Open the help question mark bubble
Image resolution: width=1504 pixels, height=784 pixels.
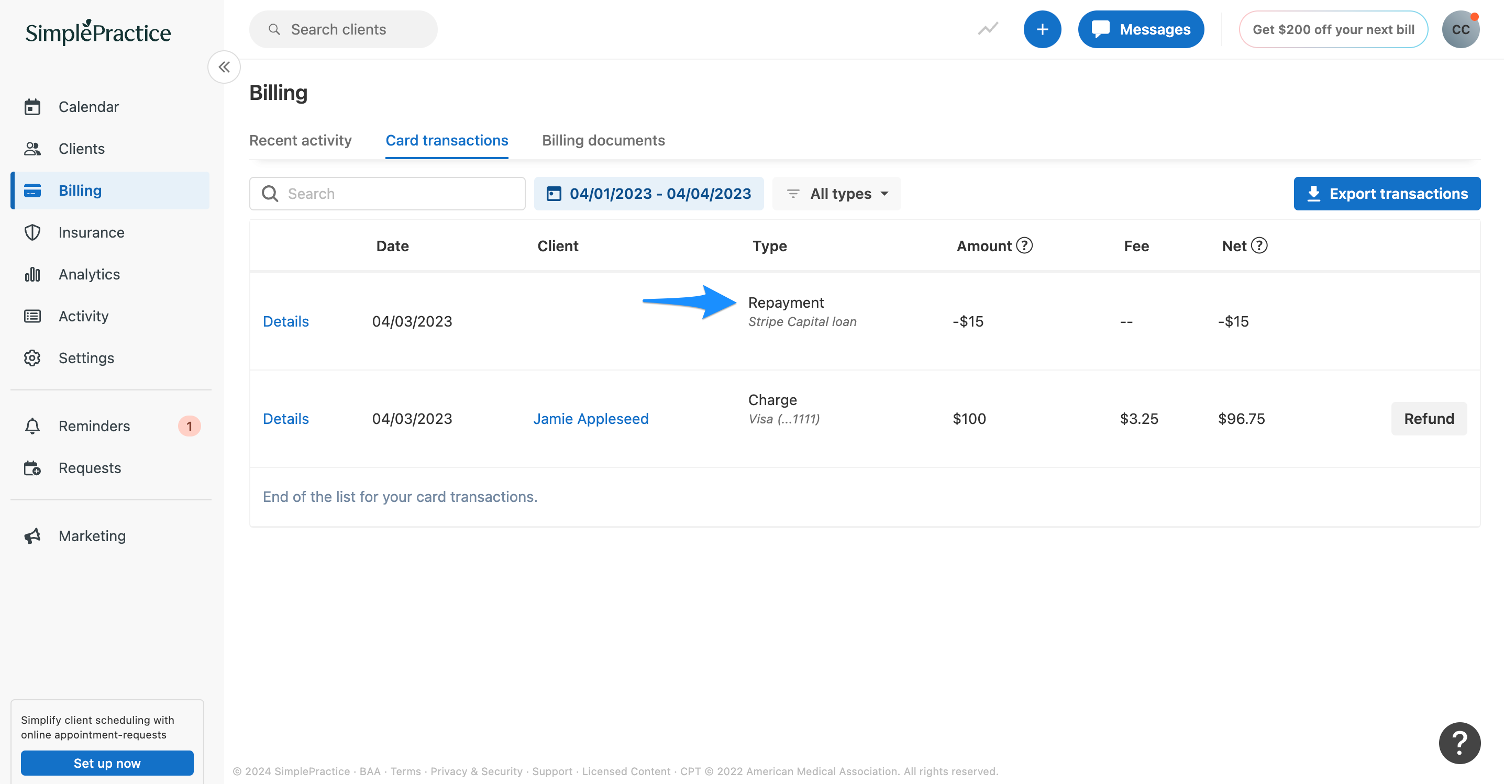click(x=1459, y=743)
